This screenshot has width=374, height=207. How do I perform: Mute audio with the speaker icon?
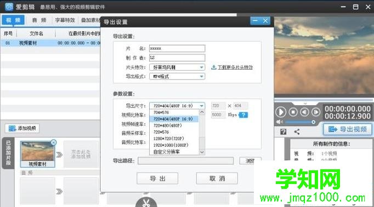click(x=279, y=122)
